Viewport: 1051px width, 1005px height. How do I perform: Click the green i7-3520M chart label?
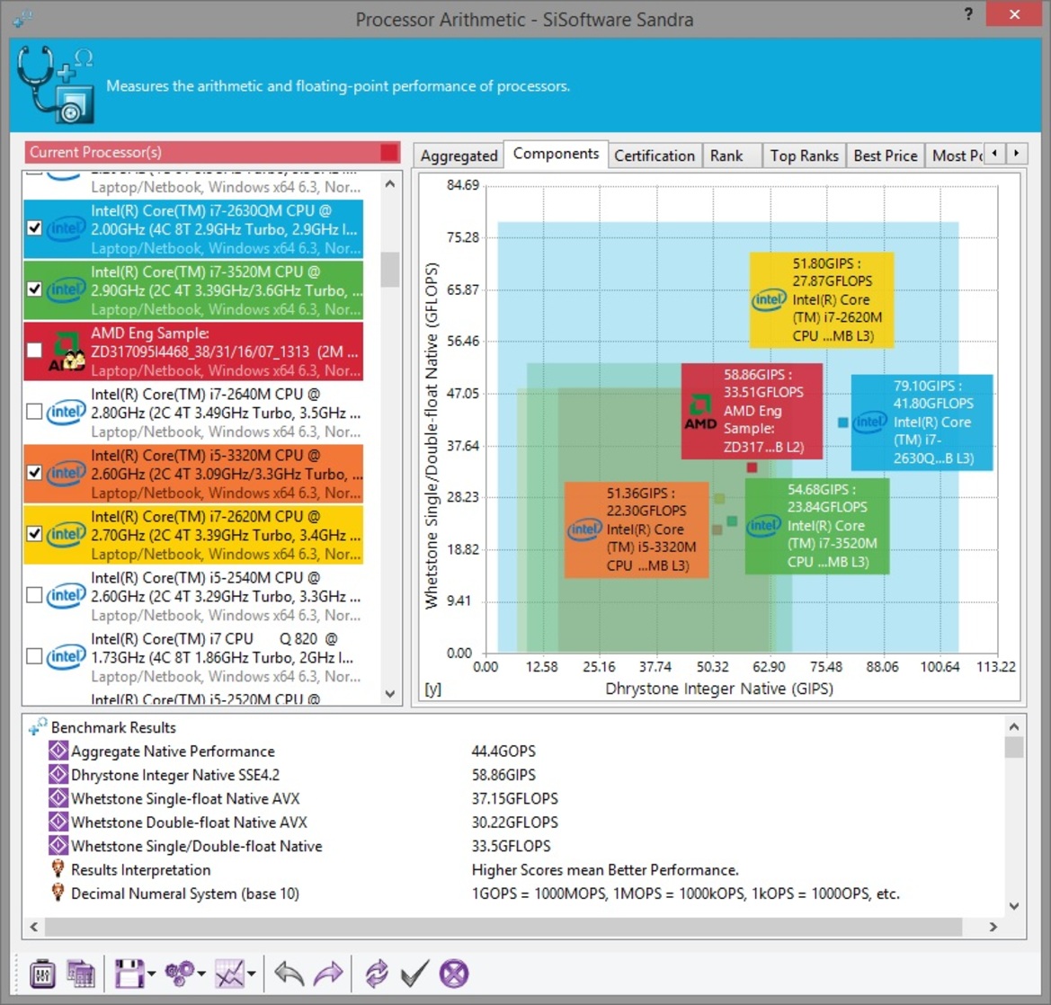click(x=817, y=526)
